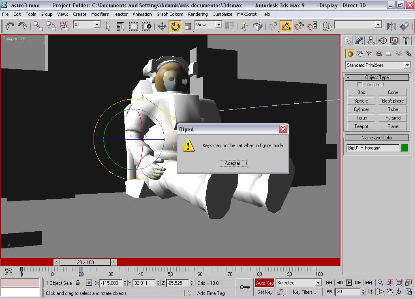Switch to the Display command panel tab
The height and width of the screenshot is (299, 415).
pyautogui.click(x=394, y=41)
